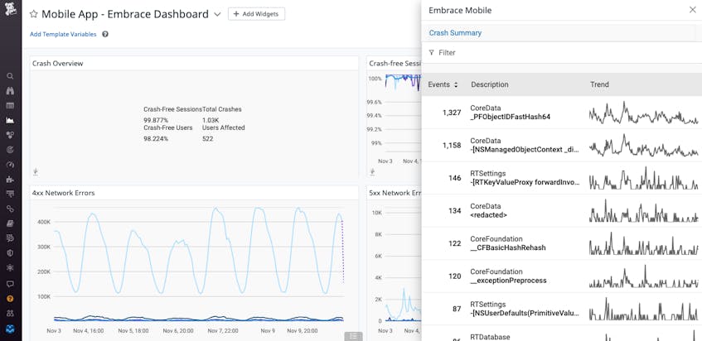Click the 98.224% Crash-Free Users value

click(156, 139)
